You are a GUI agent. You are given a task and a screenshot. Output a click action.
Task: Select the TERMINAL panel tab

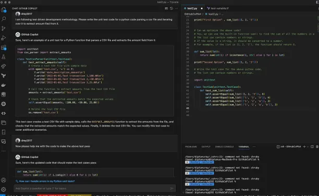(x=243, y=147)
